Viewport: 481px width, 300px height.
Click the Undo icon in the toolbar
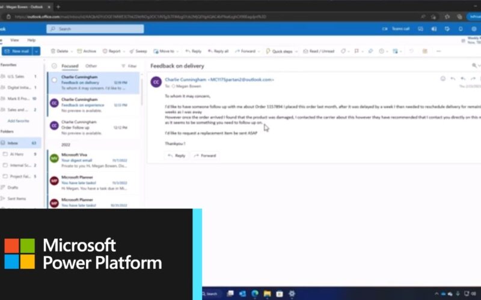pyautogui.click(x=411, y=51)
